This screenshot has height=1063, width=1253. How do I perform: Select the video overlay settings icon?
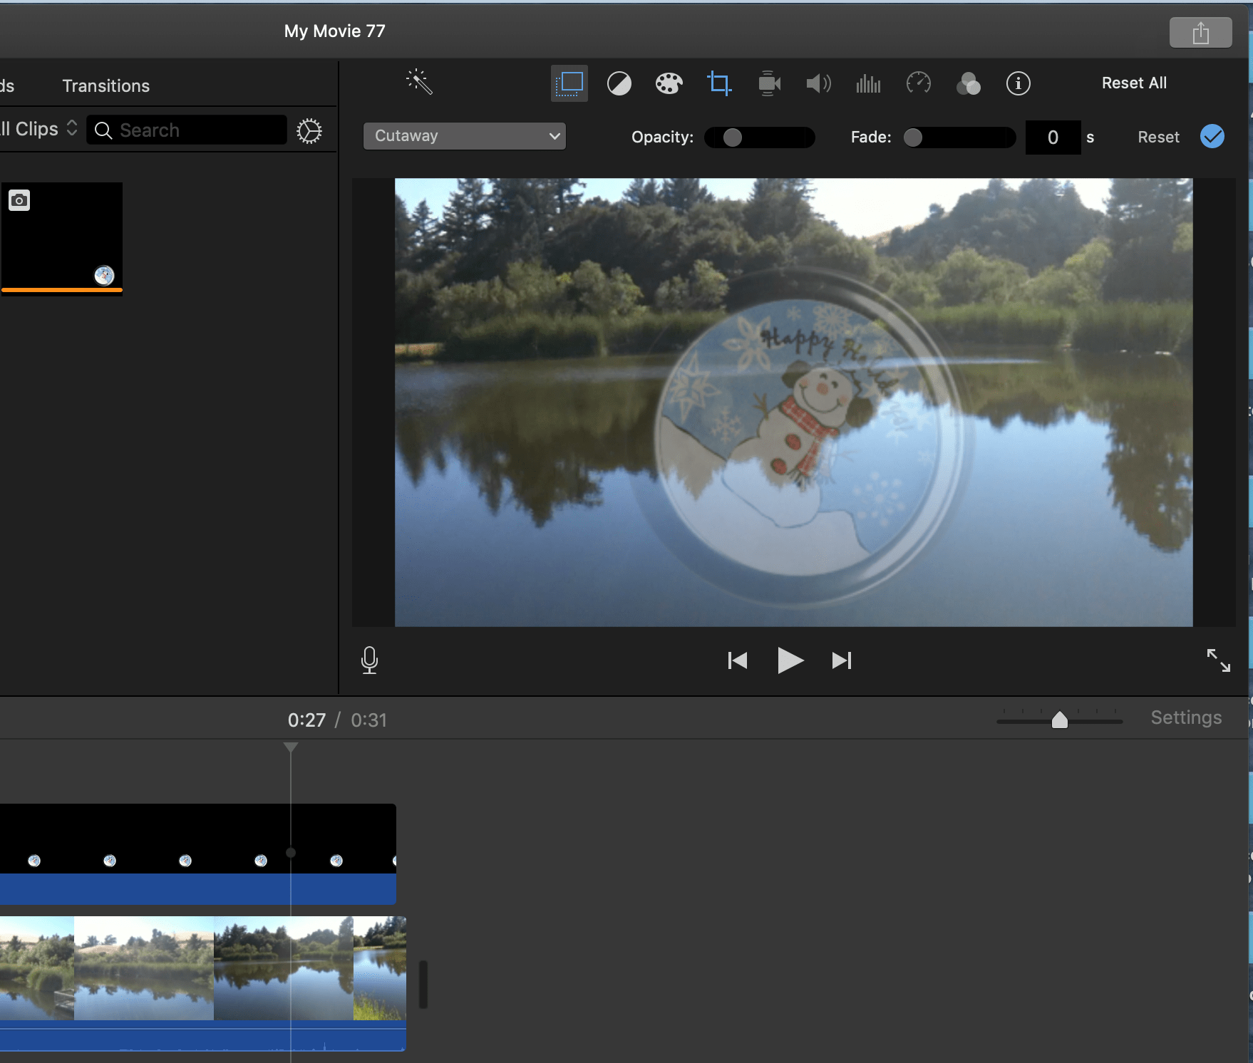click(569, 83)
